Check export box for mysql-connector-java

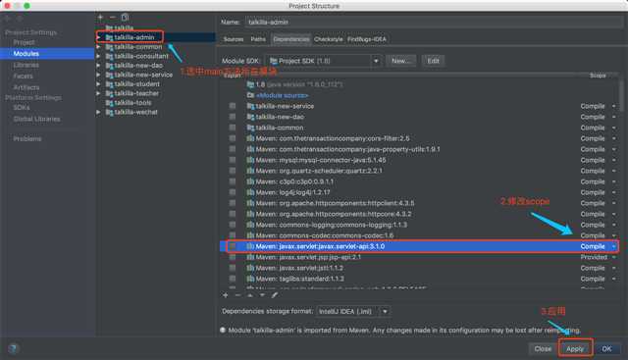[233, 160]
